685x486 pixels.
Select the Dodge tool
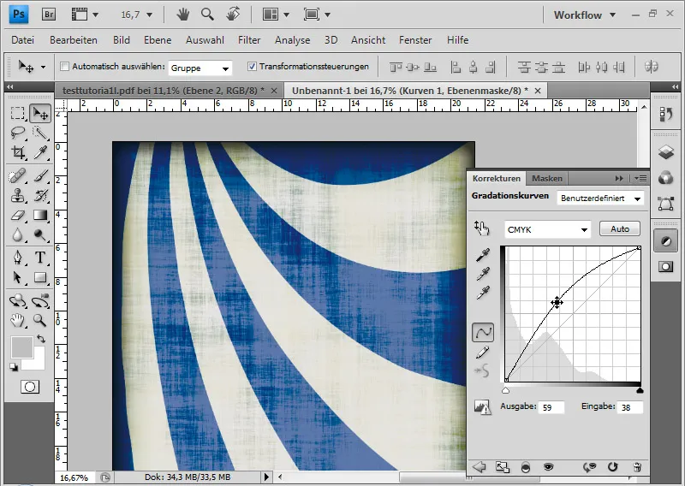[40, 235]
